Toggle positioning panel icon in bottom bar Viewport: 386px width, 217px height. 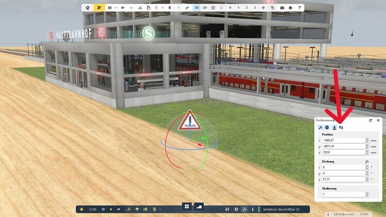(244, 209)
